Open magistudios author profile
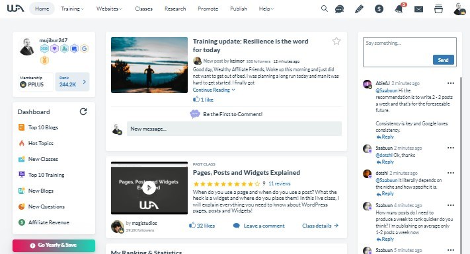The width and height of the screenshot is (470, 254). pos(144,223)
